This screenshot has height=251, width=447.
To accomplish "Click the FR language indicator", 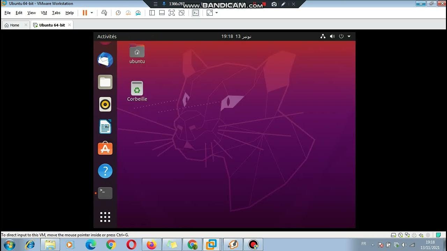I will (364, 244).
